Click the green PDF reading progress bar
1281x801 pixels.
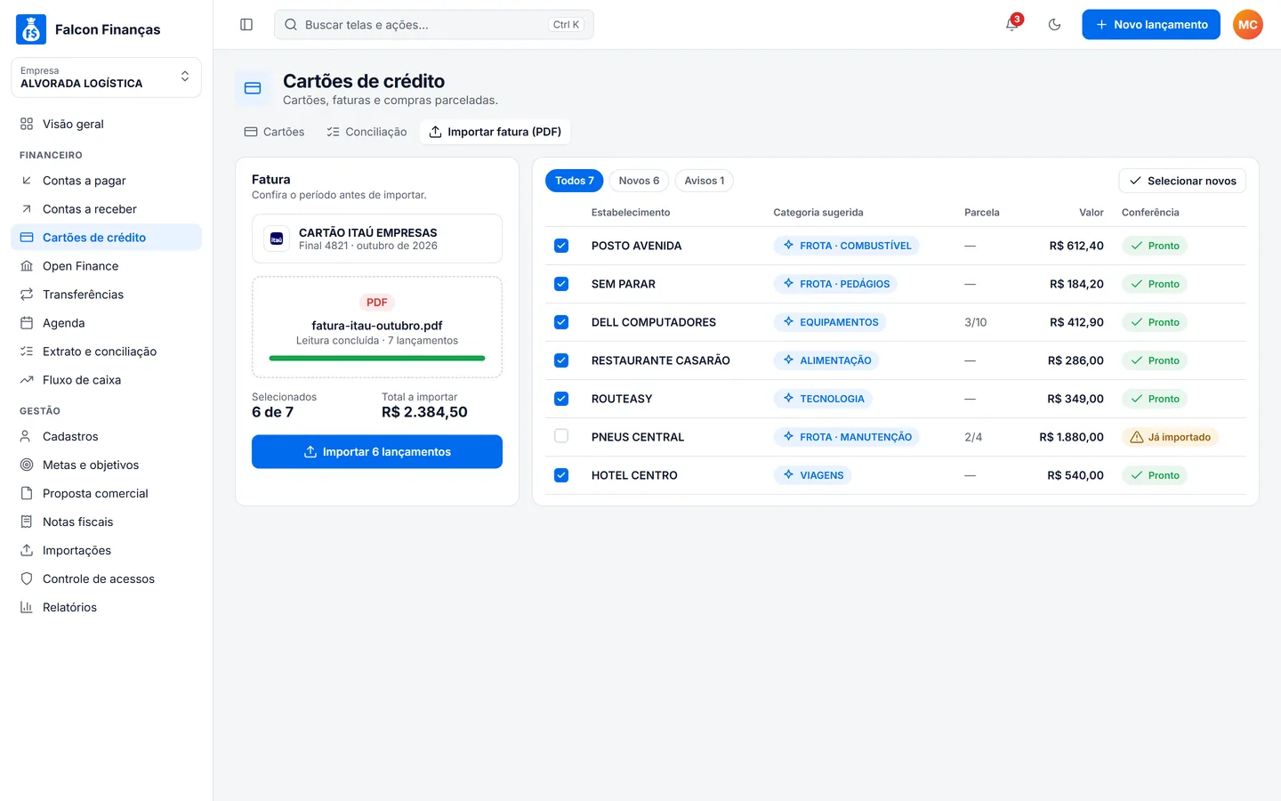point(377,359)
